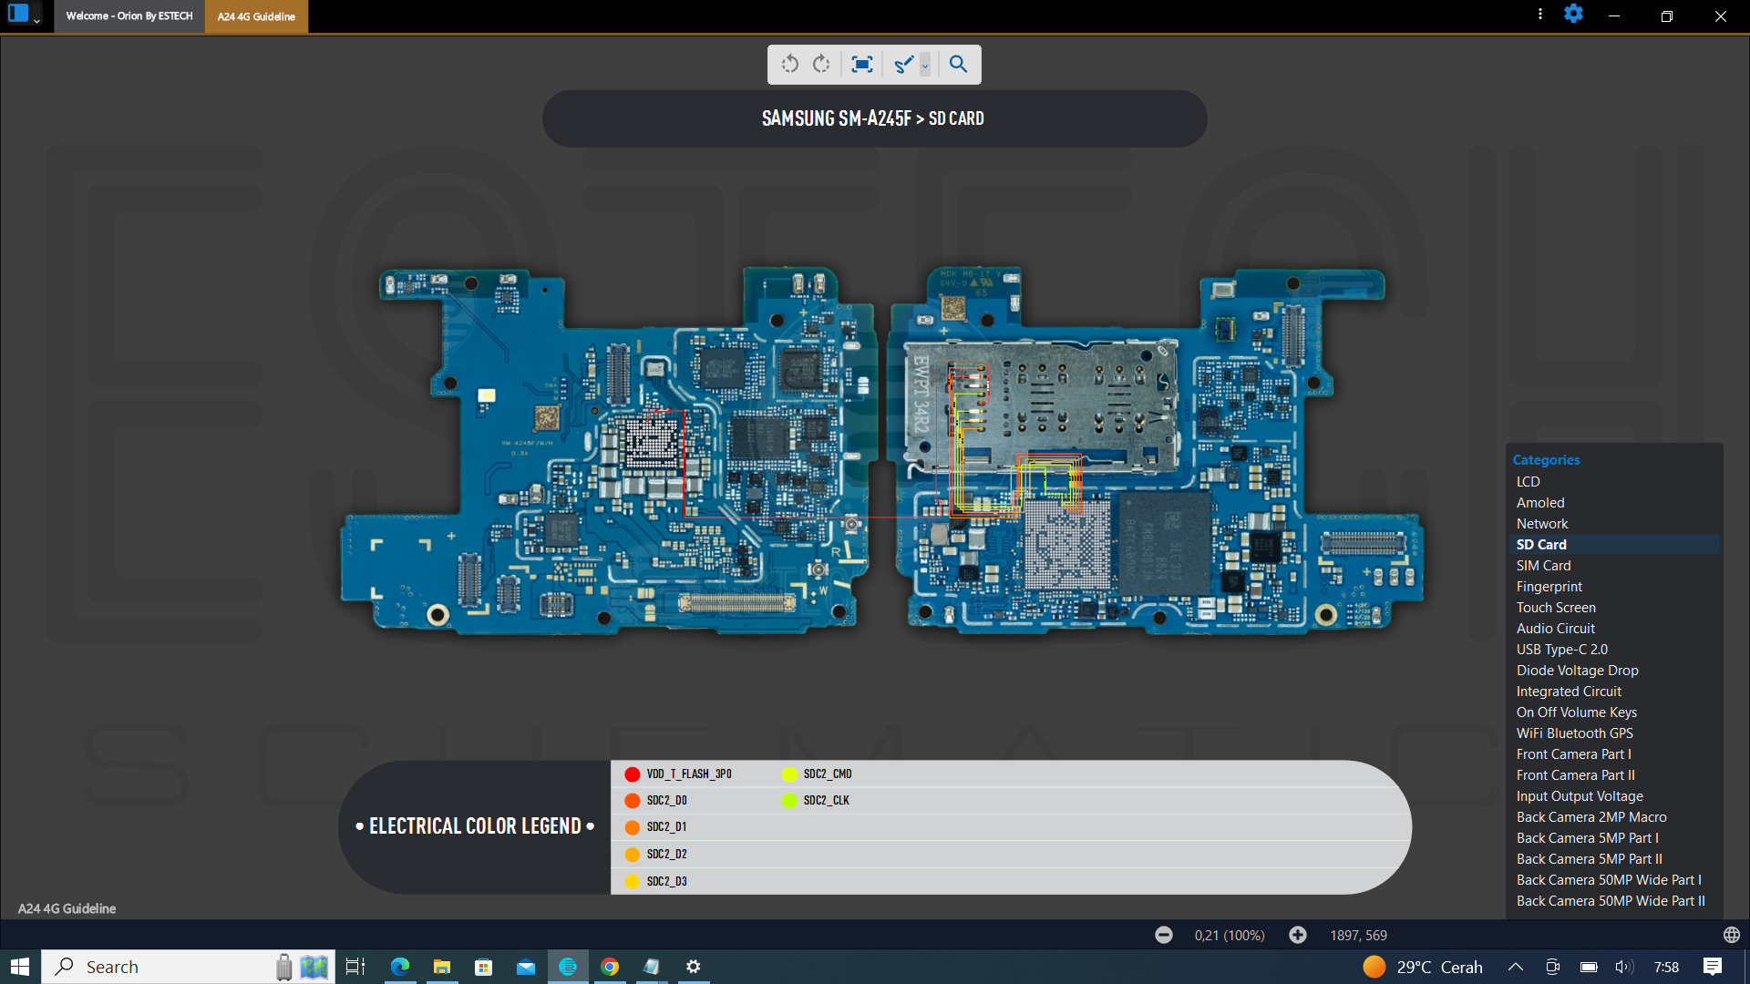The height and width of the screenshot is (984, 1750).
Task: Open the SIM Card category
Action: coord(1543,566)
